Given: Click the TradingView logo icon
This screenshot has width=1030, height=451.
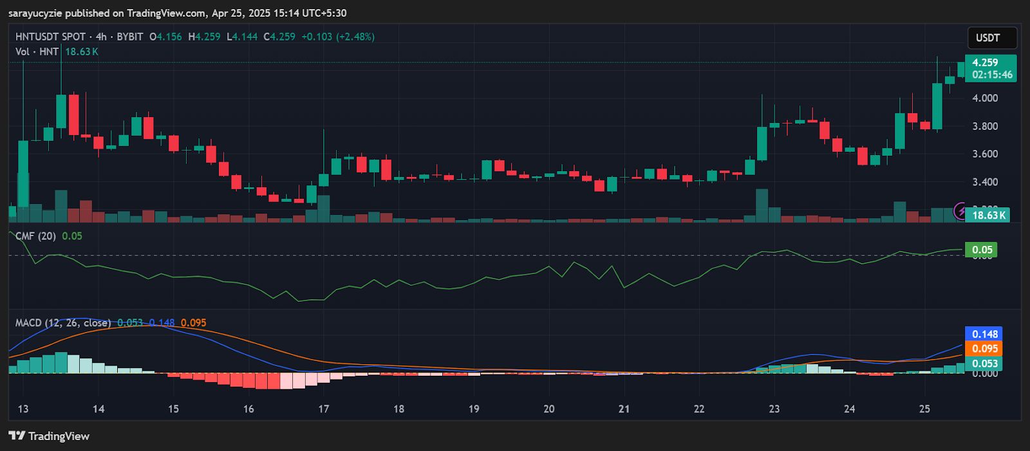Looking at the screenshot, I should 17,436.
